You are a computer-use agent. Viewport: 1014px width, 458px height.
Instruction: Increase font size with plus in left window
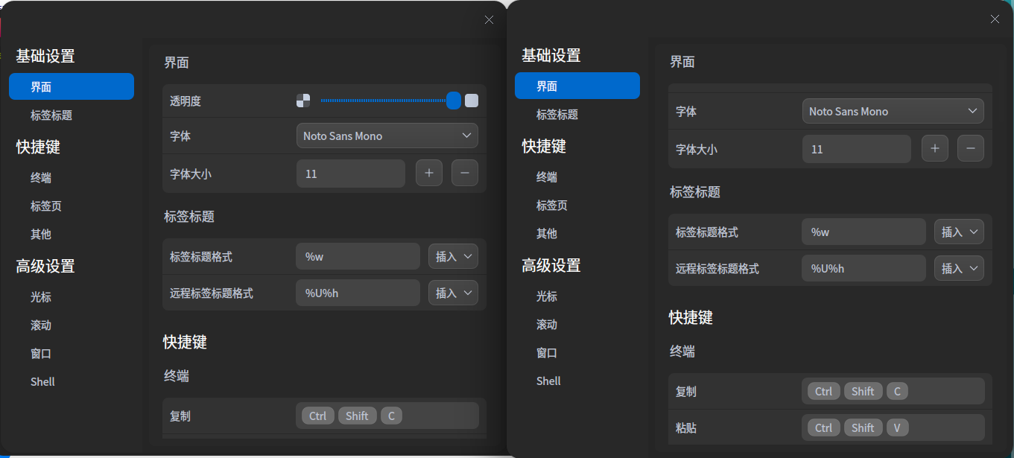coord(429,174)
